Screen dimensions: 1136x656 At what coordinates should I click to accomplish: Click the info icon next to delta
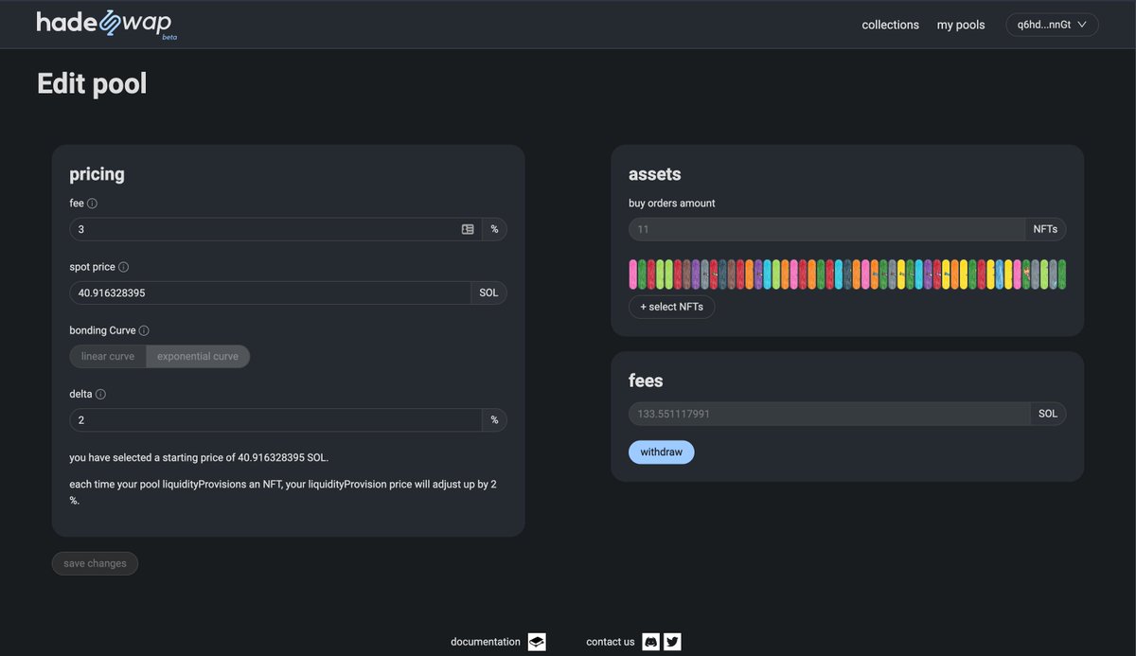(x=100, y=394)
